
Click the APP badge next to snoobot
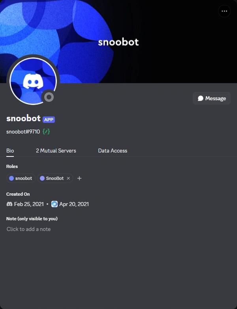pos(49,120)
